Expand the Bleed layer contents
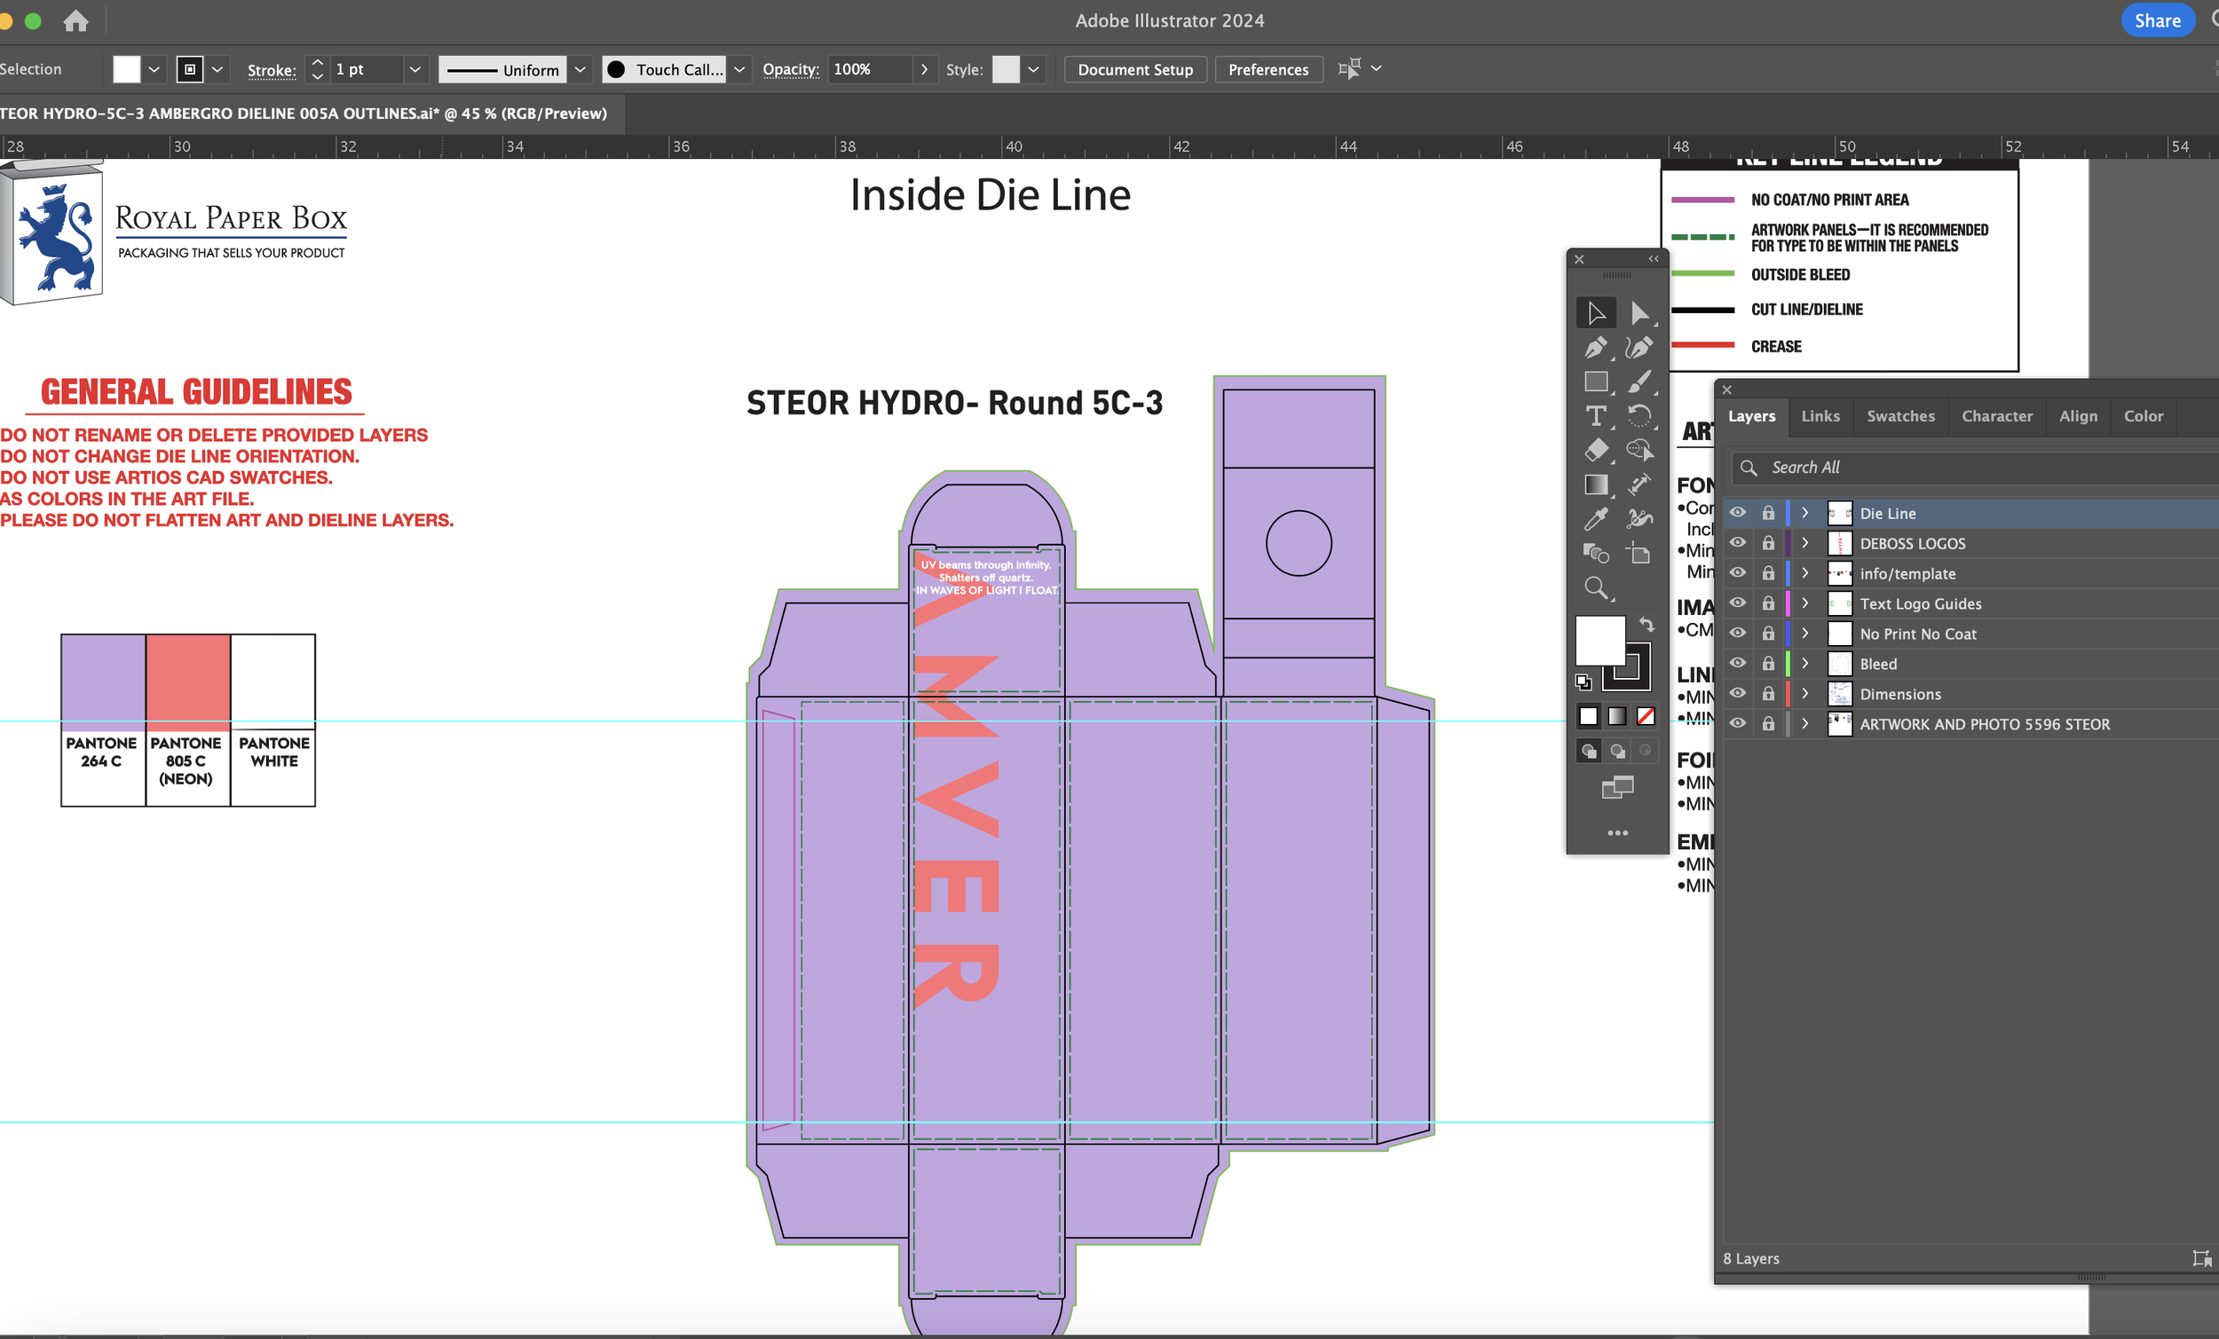Screen dimensions: 2219x1339 pyautogui.click(x=1804, y=664)
